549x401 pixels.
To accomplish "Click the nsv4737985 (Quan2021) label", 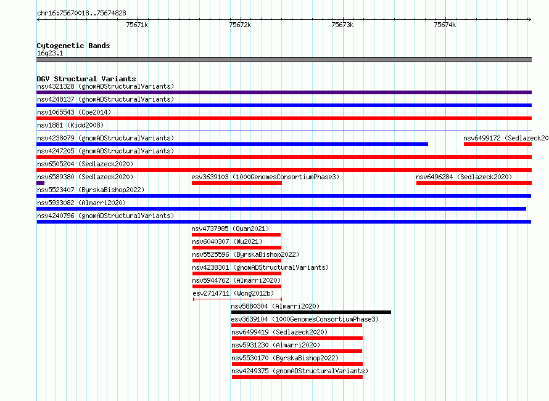I will [x=230, y=229].
